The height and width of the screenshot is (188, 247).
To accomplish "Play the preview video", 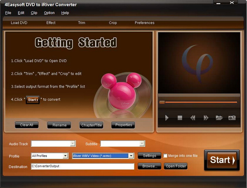I will pos(167,118).
